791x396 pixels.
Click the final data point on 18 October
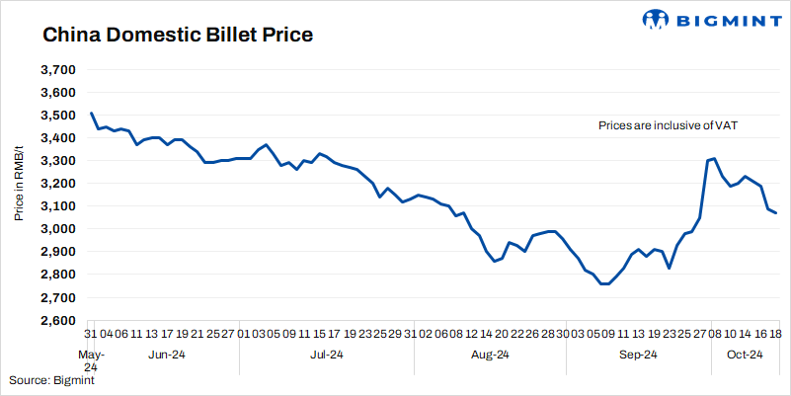pyautogui.click(x=776, y=212)
